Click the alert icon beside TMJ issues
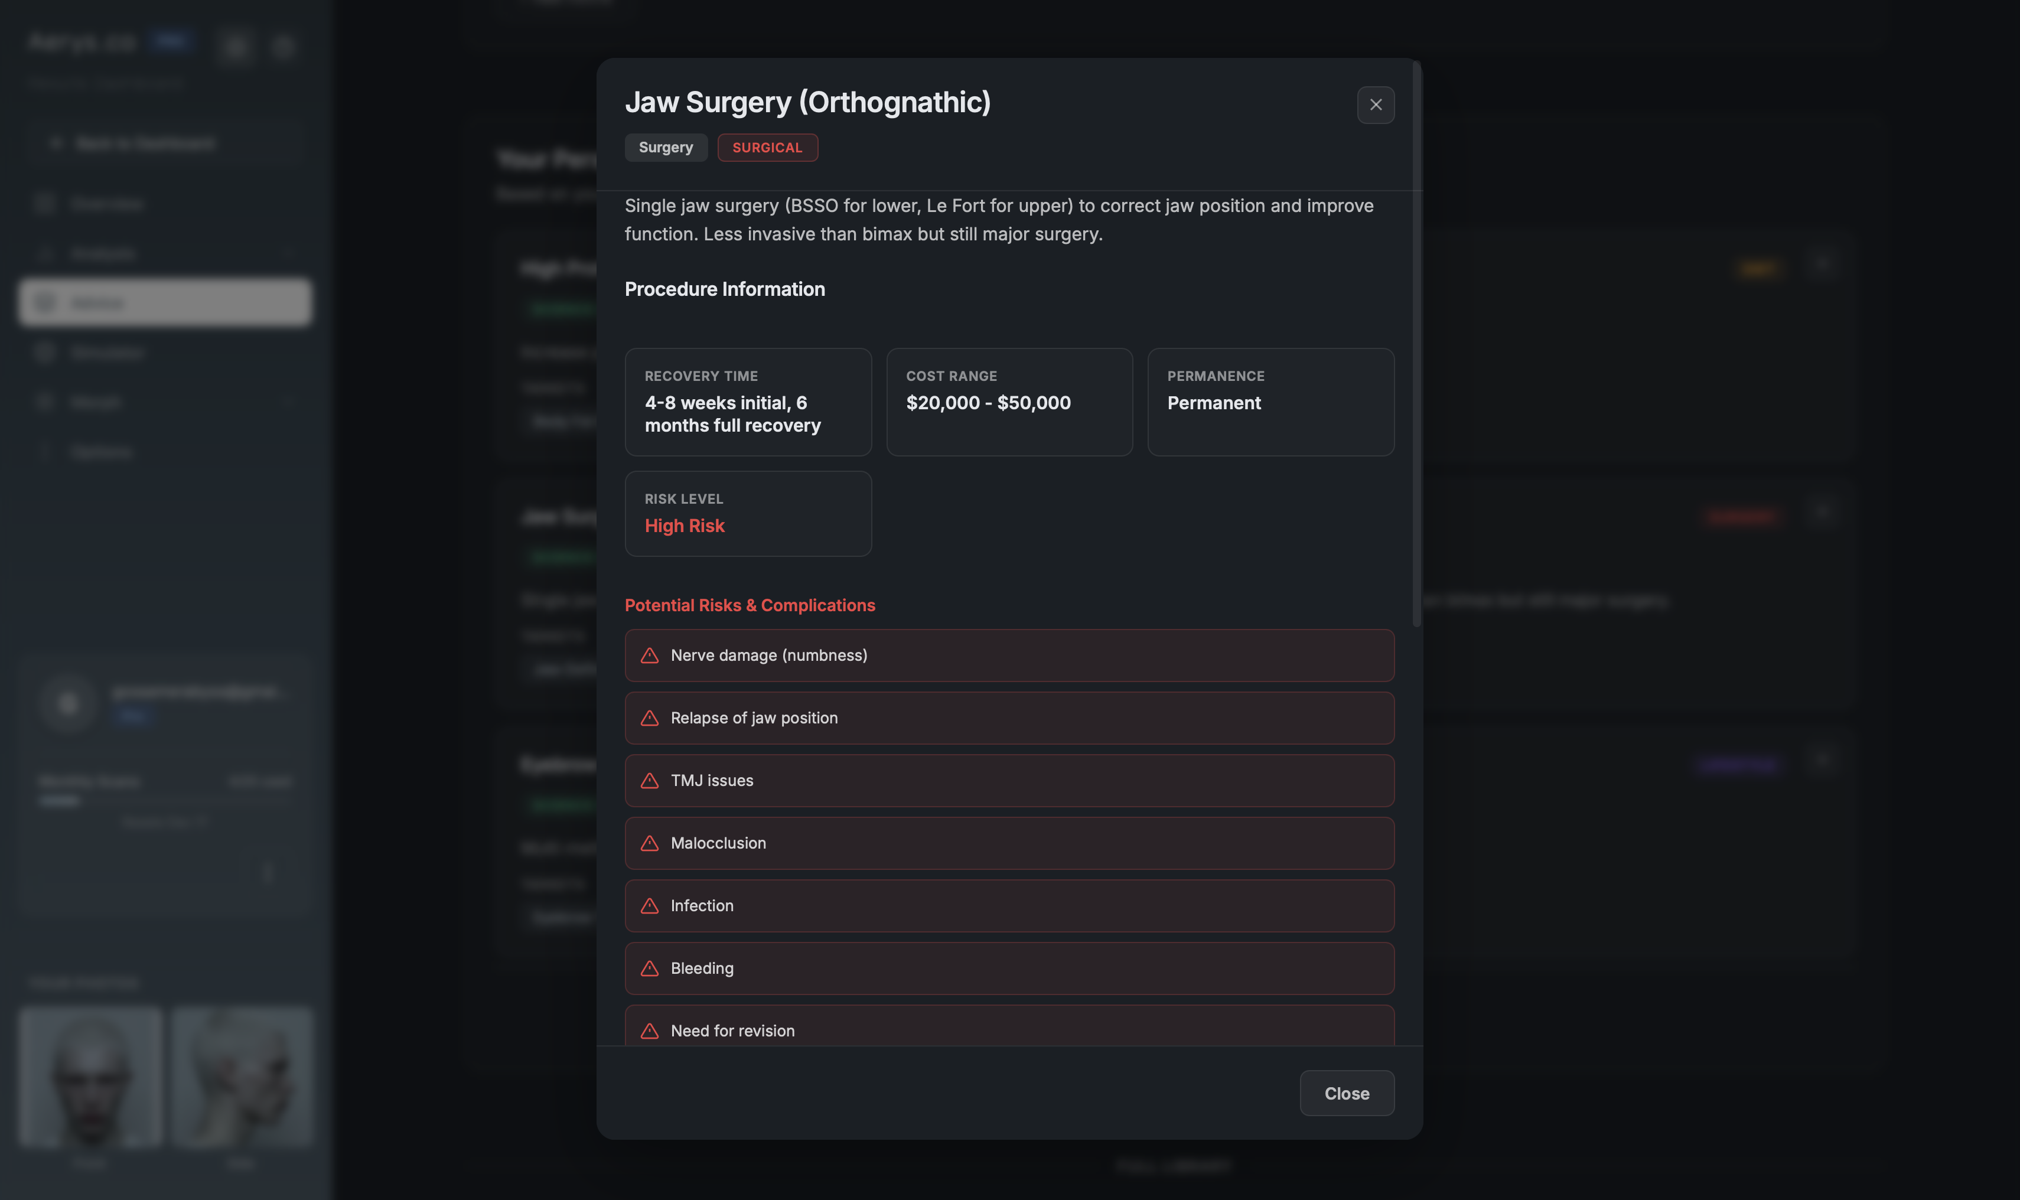The width and height of the screenshot is (2020, 1200). 649,781
